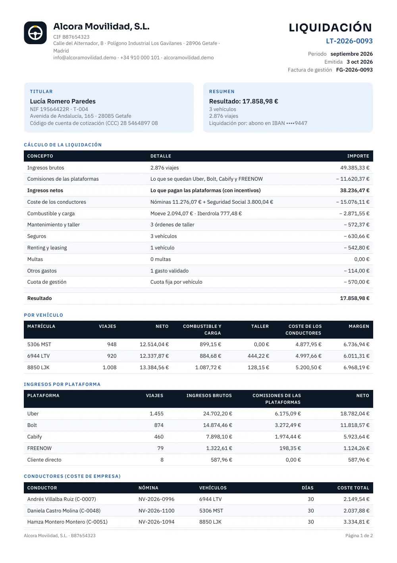
Task: Click the "MARGEN" column header
Action: [359, 326]
